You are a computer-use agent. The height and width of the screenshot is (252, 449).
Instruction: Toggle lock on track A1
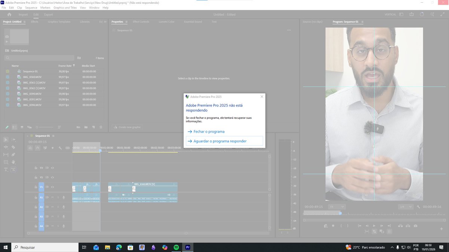coord(36,197)
